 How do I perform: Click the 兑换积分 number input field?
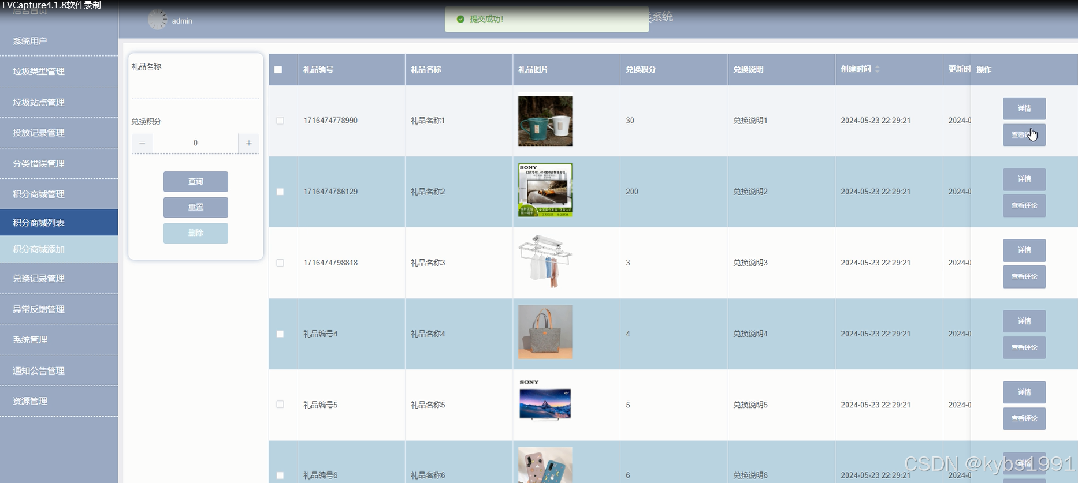pyautogui.click(x=195, y=143)
